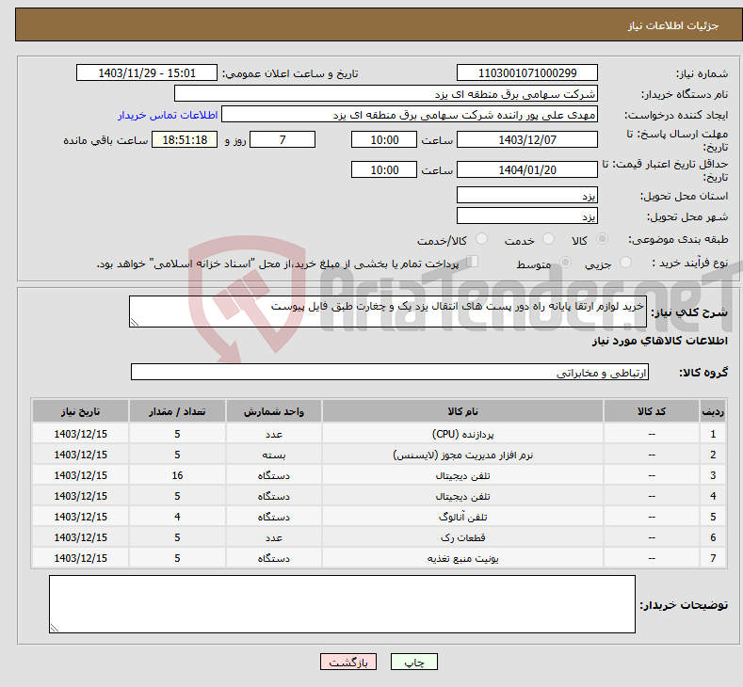
Task: Click the 1403/12/15 date in row 7
Action: click(x=81, y=558)
